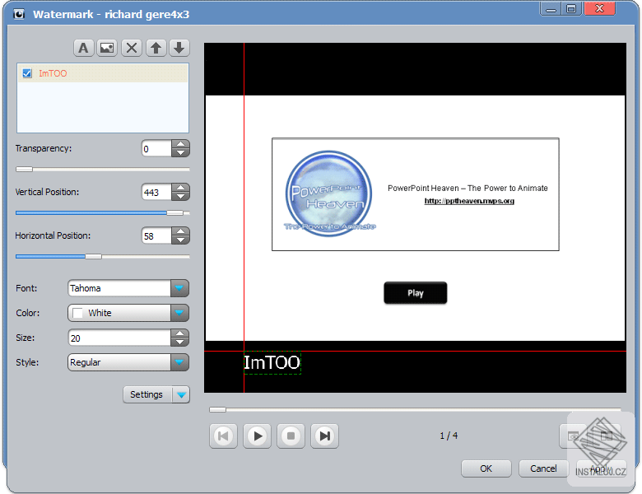
Task: Decrease Vertical Position with down stepper
Action: [x=180, y=196]
